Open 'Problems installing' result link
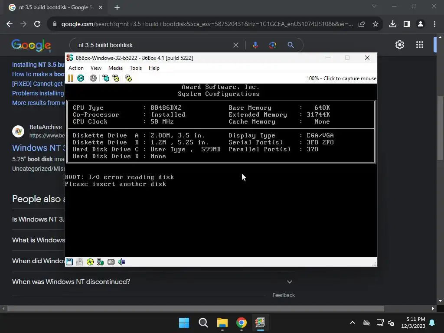Image resolution: width=444 pixels, height=333 pixels. [38, 94]
